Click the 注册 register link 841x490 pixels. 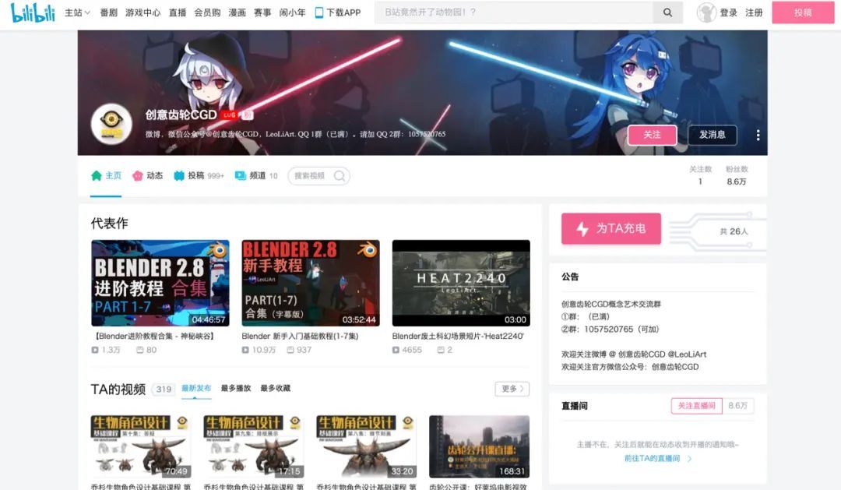(x=754, y=12)
